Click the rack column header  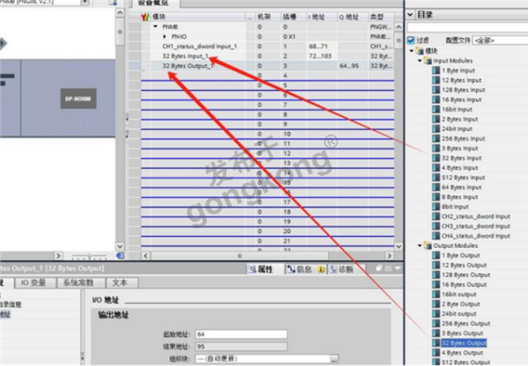[268, 17]
